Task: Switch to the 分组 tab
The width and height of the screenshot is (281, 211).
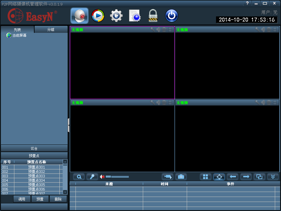Action: [51, 30]
